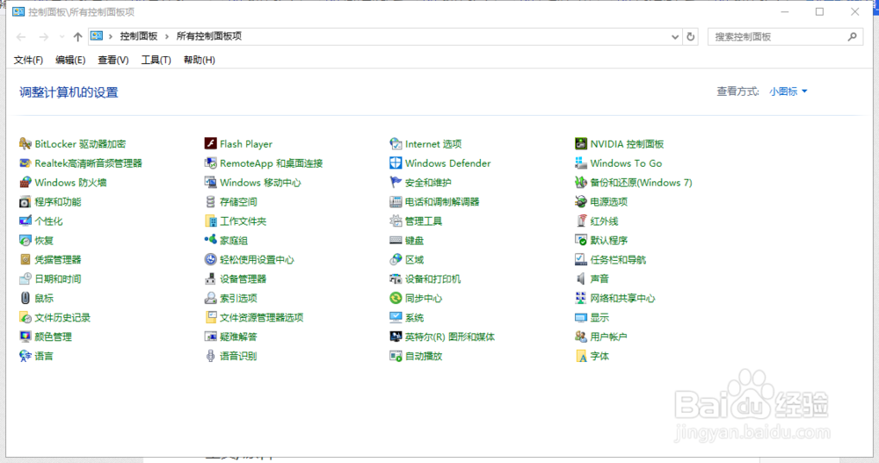Open the 红外线 icon
This screenshot has height=463, width=879.
coord(581,221)
